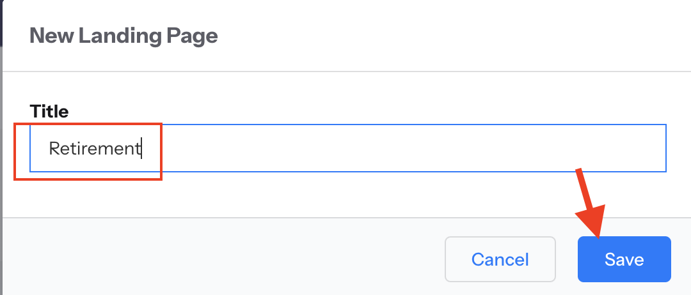The width and height of the screenshot is (691, 295).
Task: Click the word Retirement in the Title field
Action: [x=94, y=149]
